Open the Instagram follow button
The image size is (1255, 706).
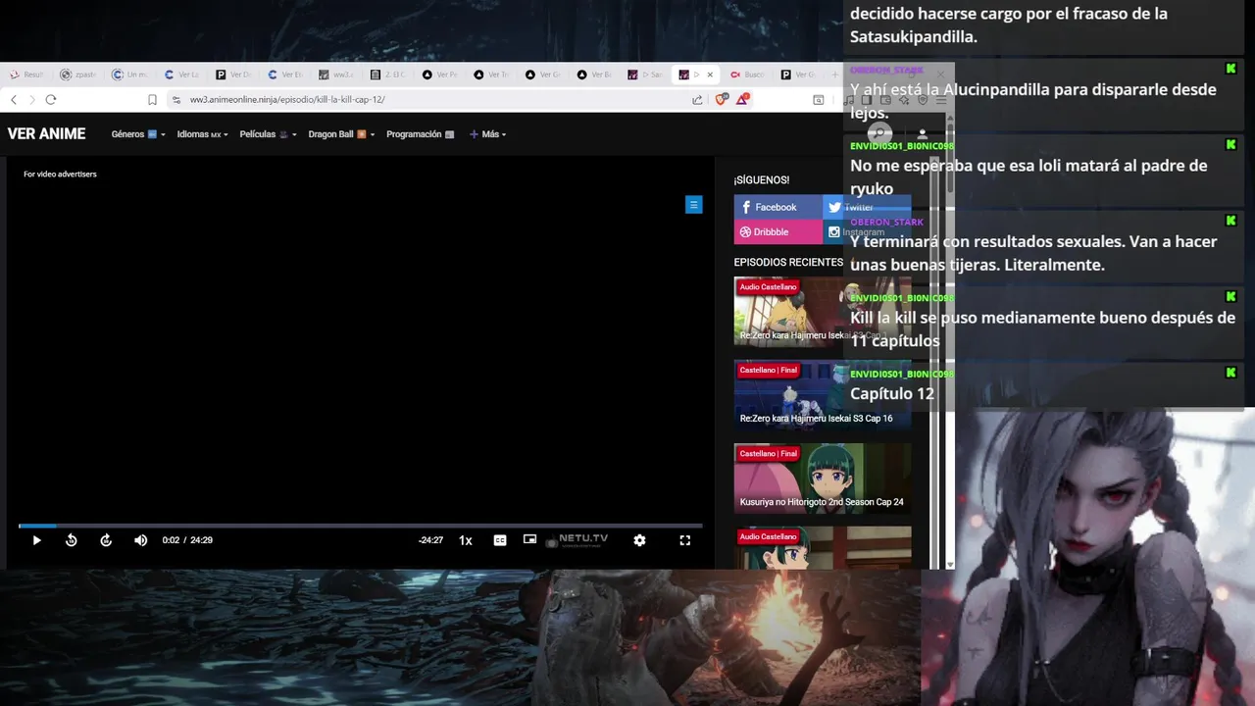coord(867,231)
